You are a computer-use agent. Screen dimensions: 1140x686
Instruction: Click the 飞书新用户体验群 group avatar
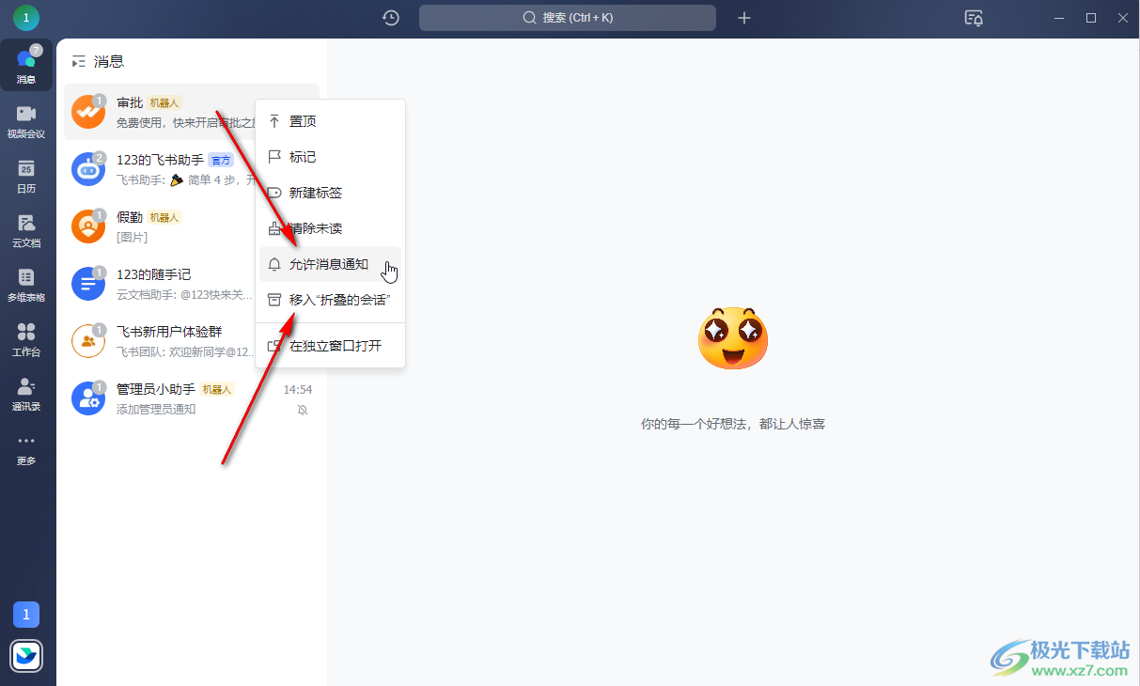[88, 341]
